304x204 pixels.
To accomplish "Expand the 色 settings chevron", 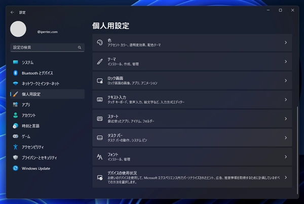I will 286,42.
